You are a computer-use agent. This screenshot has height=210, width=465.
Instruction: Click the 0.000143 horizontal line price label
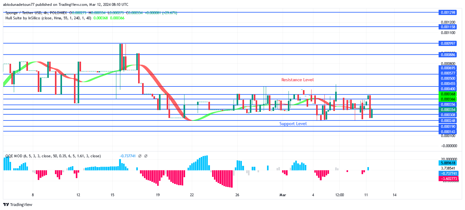pos(448,132)
